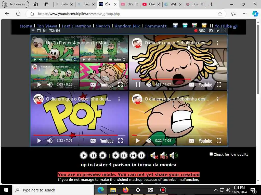The image size is (261, 195).
Task: Click the address bar URL field
Action: click(126, 14)
